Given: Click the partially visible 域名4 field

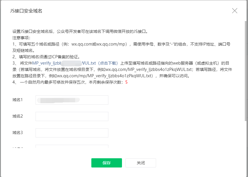Looking at the screenshot, I should [x=72, y=146].
